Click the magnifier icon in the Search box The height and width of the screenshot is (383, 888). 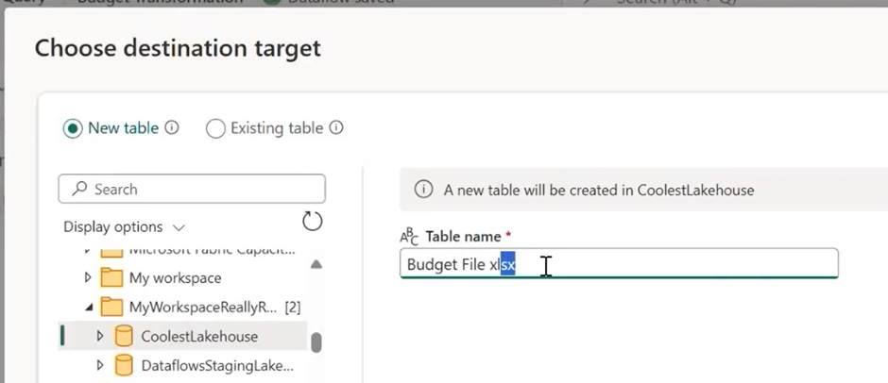[x=79, y=190]
